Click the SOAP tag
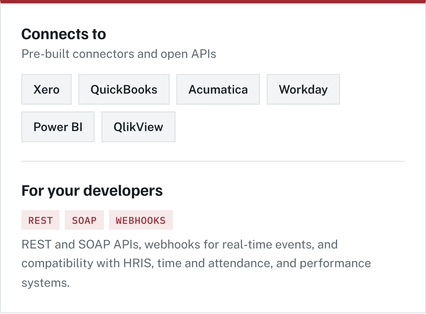This screenshot has height=314, width=426. [84, 220]
